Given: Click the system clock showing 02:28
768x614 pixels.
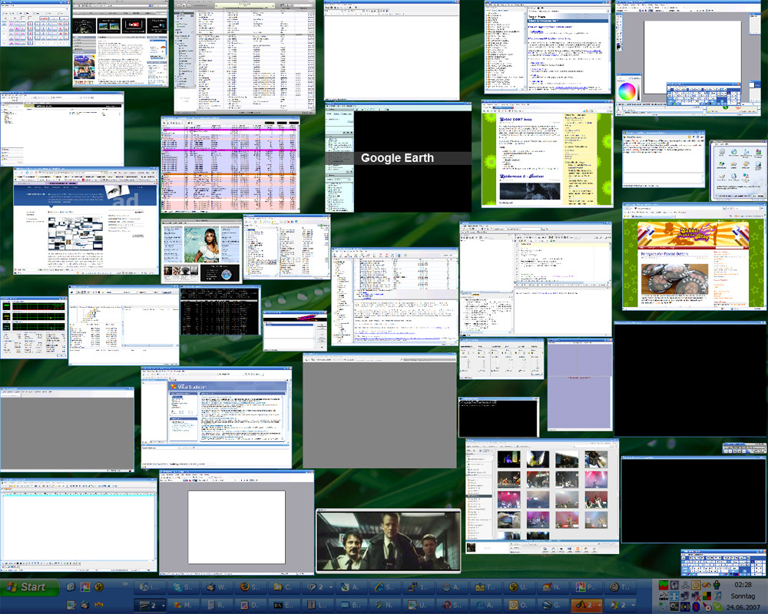Looking at the screenshot, I should (742, 585).
